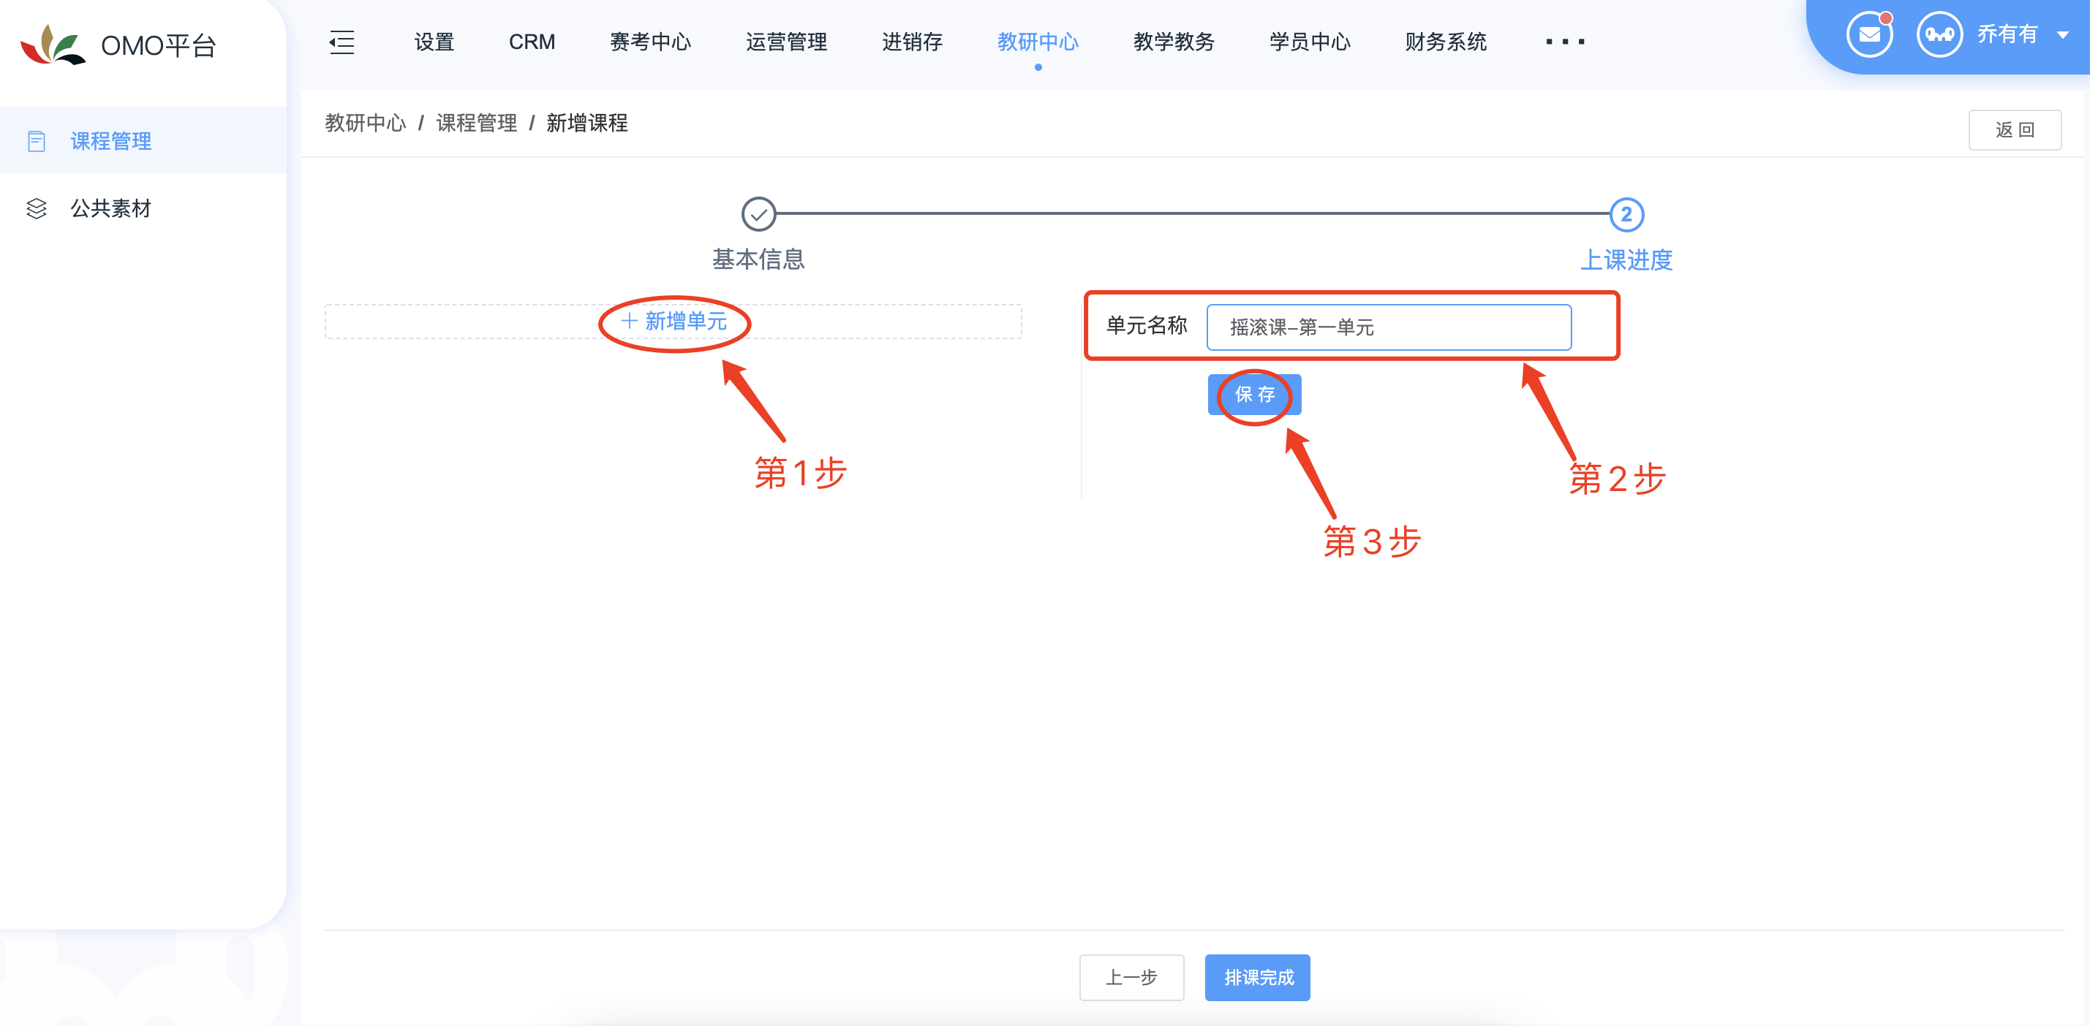Click the 单元名称 field label
Screen dimensions: 2090x1026
tap(1147, 325)
